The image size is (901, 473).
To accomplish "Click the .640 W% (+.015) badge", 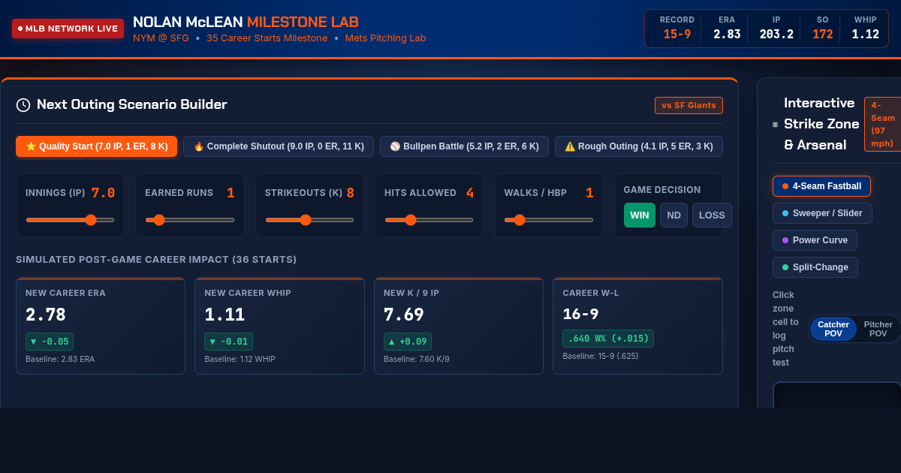I will pos(608,339).
